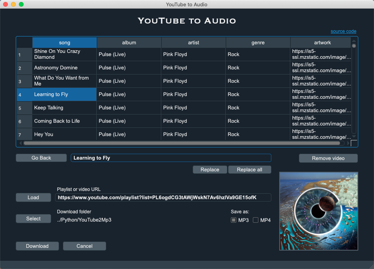Click the Learning to Fly edit field
Viewport: 374px width, 269px height.
171,158
